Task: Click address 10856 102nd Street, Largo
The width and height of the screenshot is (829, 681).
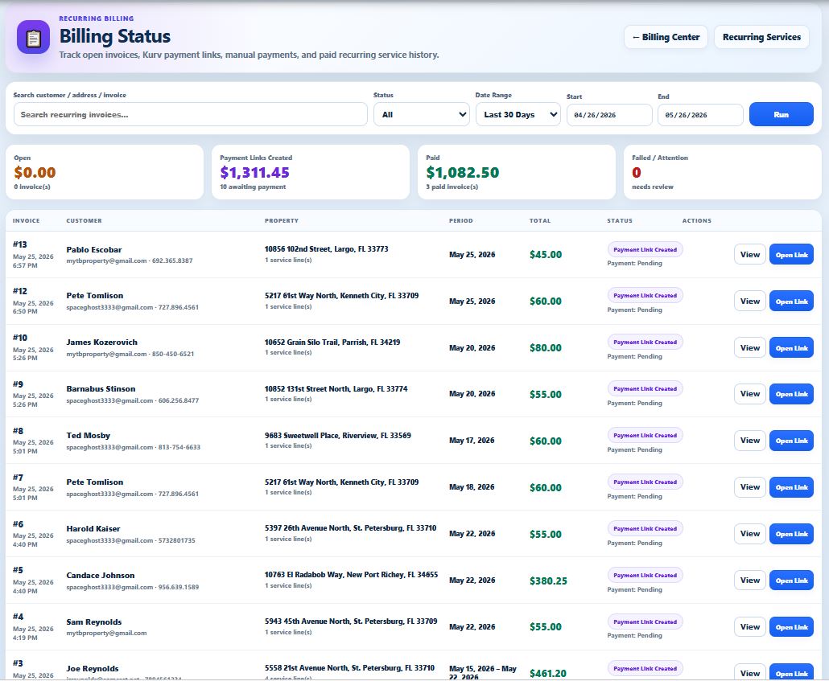Action: click(x=326, y=248)
